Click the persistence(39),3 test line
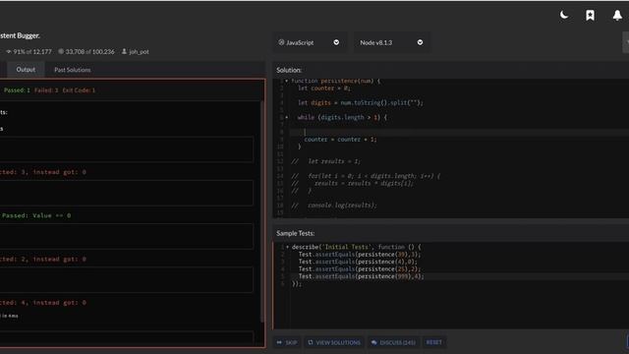The width and height of the screenshot is (629, 354). coord(360,255)
